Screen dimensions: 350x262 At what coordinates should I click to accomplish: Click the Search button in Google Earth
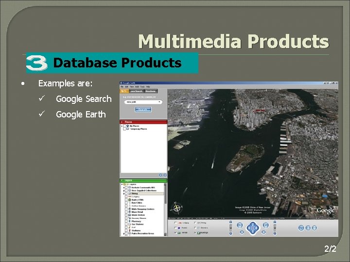(x=143, y=109)
